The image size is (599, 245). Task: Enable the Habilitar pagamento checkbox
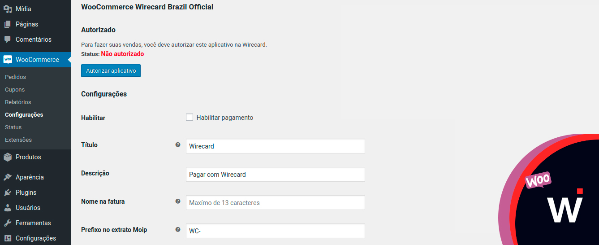[x=190, y=118]
